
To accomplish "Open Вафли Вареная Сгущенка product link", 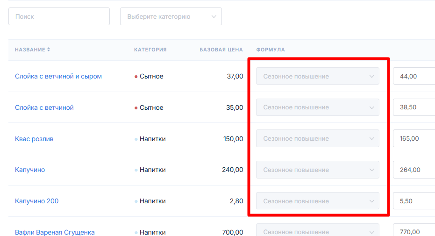I will point(55,232).
